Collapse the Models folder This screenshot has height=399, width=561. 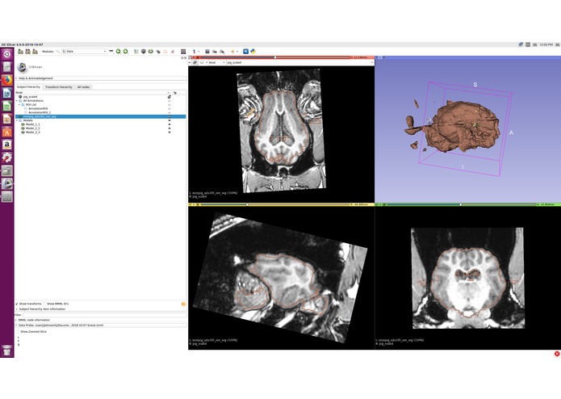coord(17,120)
